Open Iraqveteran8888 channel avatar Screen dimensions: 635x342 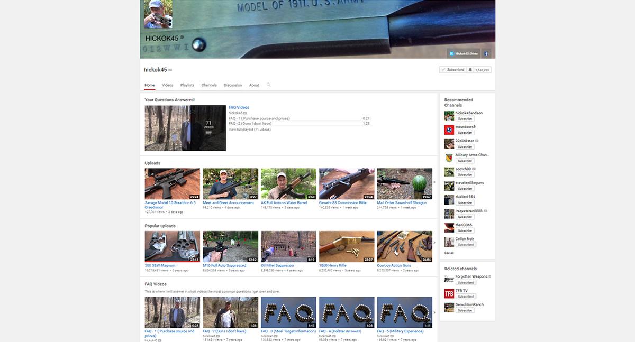pyautogui.click(x=449, y=214)
